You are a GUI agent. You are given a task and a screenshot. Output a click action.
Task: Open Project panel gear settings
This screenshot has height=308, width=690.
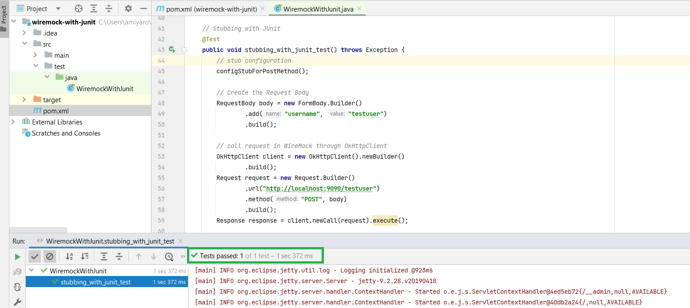click(x=128, y=8)
